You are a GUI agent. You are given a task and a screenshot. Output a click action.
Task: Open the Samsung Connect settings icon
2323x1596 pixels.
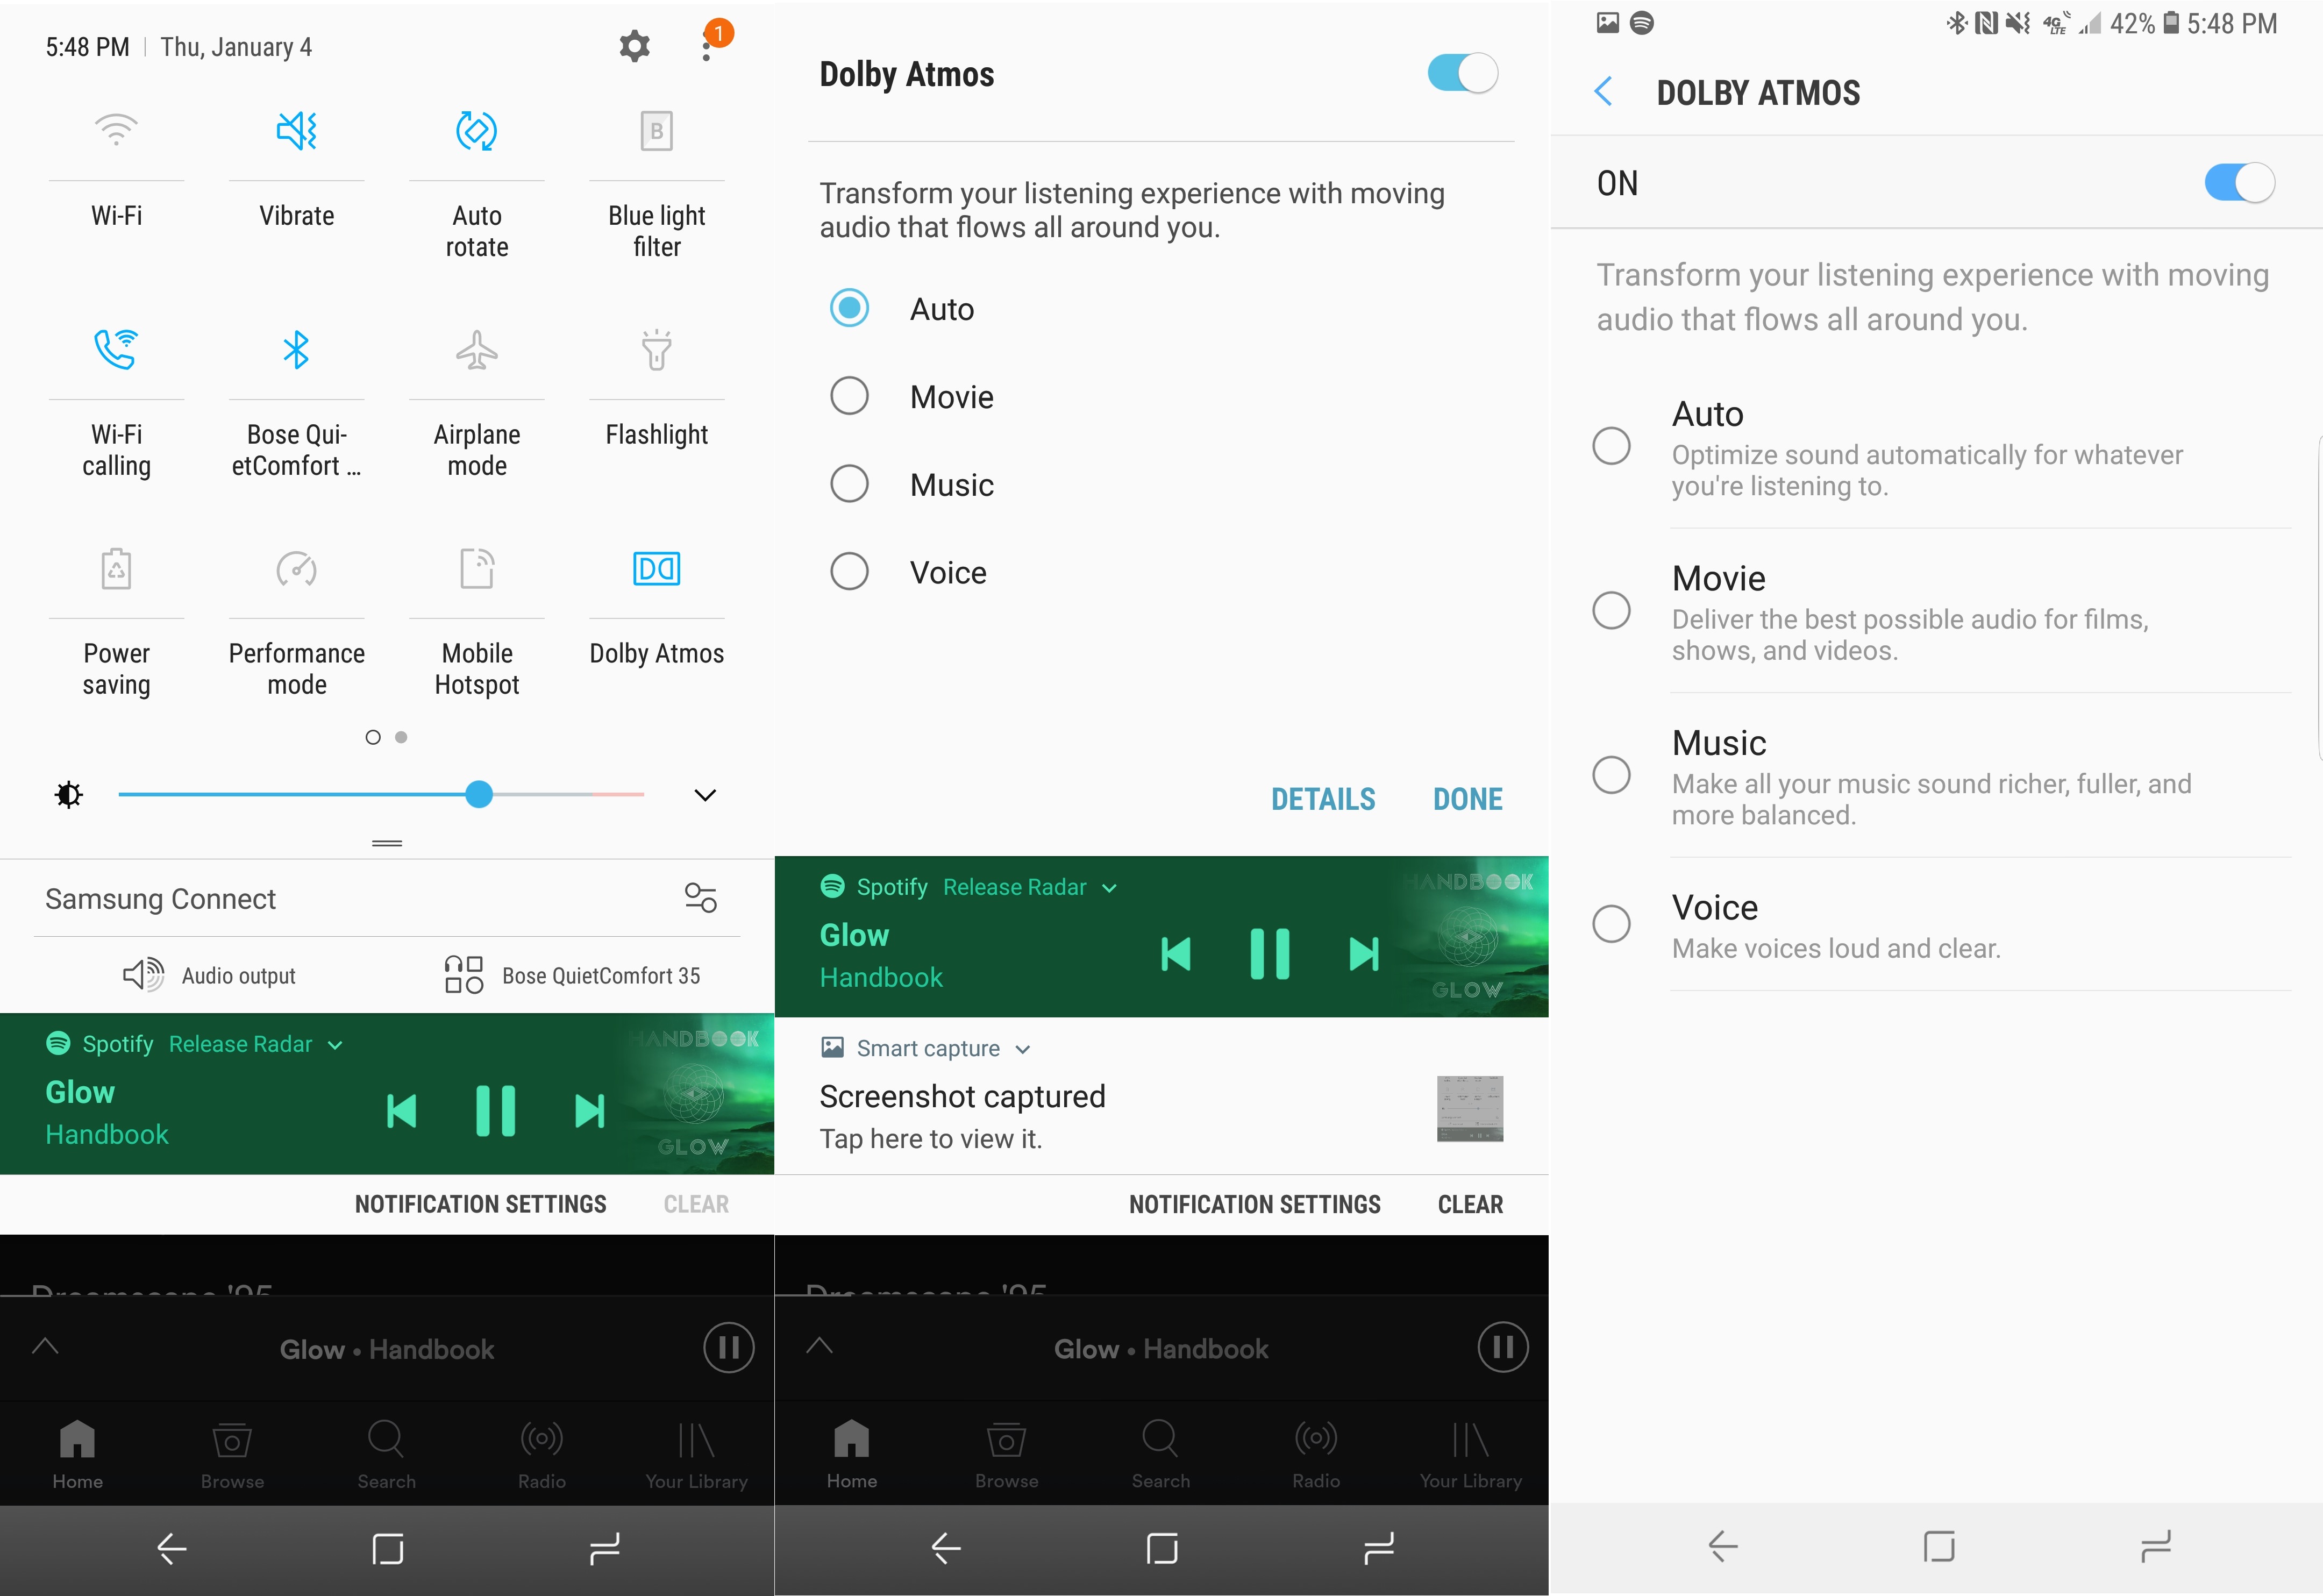tap(700, 897)
